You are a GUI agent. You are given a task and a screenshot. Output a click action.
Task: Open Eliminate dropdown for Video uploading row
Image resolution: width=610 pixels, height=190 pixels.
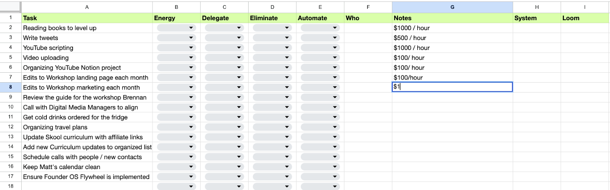click(272, 57)
